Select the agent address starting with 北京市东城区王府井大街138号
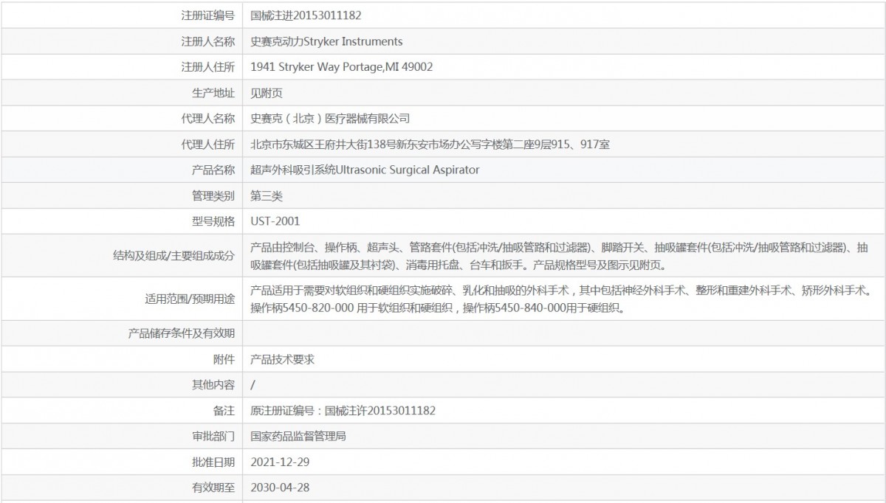 430,145
